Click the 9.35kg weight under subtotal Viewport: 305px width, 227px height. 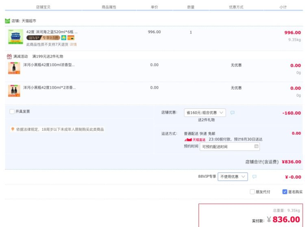pos(294,40)
